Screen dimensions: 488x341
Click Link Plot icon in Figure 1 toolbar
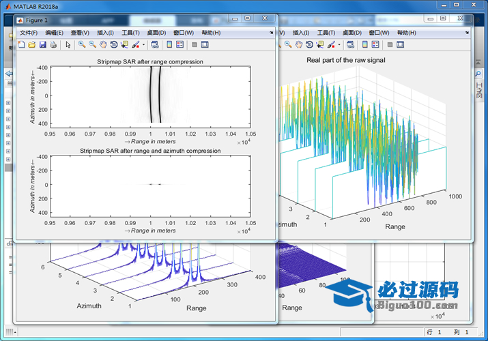pyautogui.click(x=155, y=45)
